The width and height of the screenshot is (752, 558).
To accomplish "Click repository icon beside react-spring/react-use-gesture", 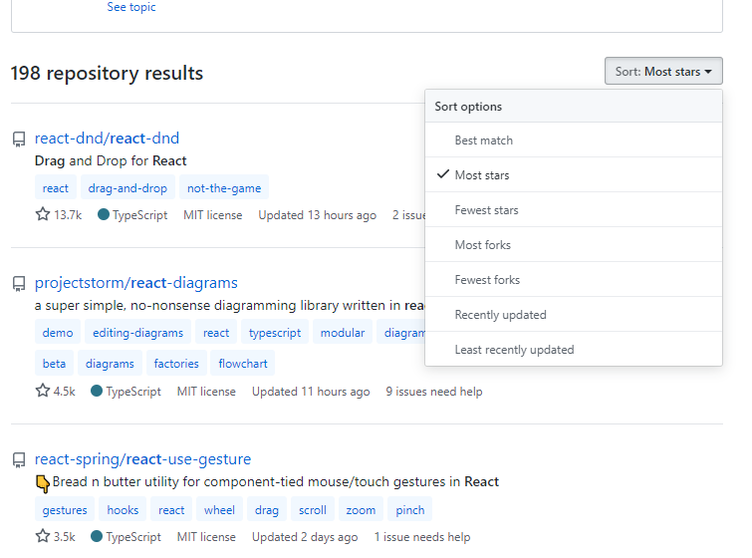I will point(19,459).
